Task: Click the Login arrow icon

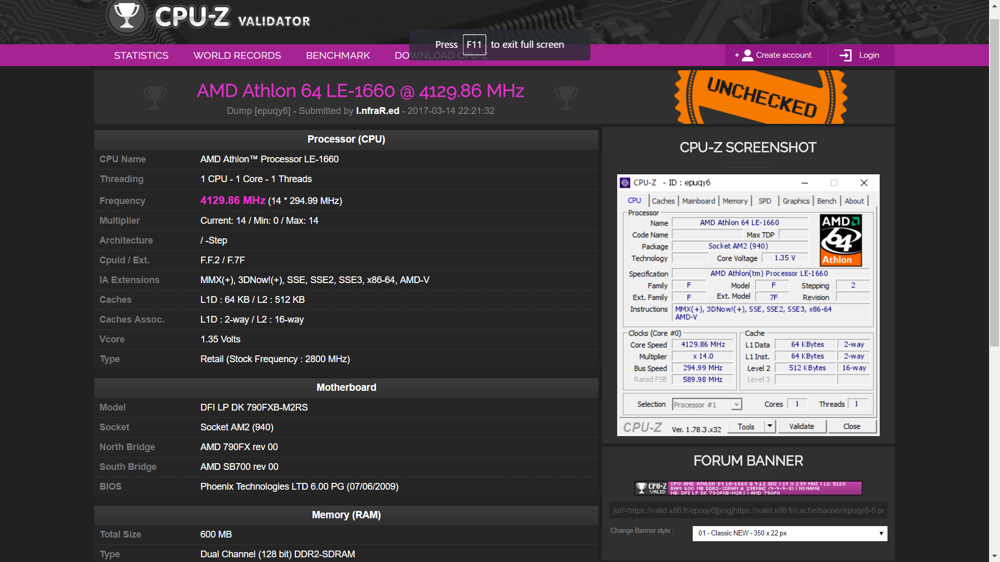Action: (845, 55)
